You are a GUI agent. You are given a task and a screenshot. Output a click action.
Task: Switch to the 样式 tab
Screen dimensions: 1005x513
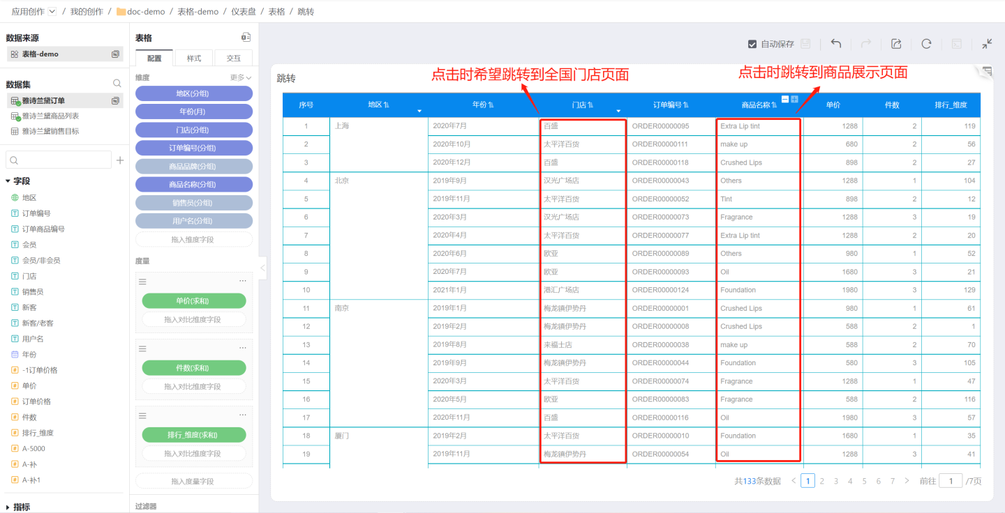[193, 59]
